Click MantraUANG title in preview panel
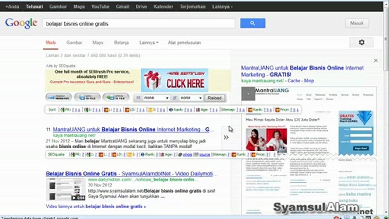 coord(302,71)
